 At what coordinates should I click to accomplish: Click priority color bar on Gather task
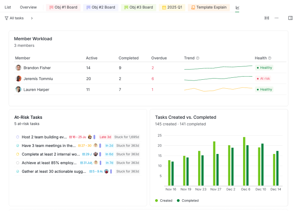coord(111,172)
